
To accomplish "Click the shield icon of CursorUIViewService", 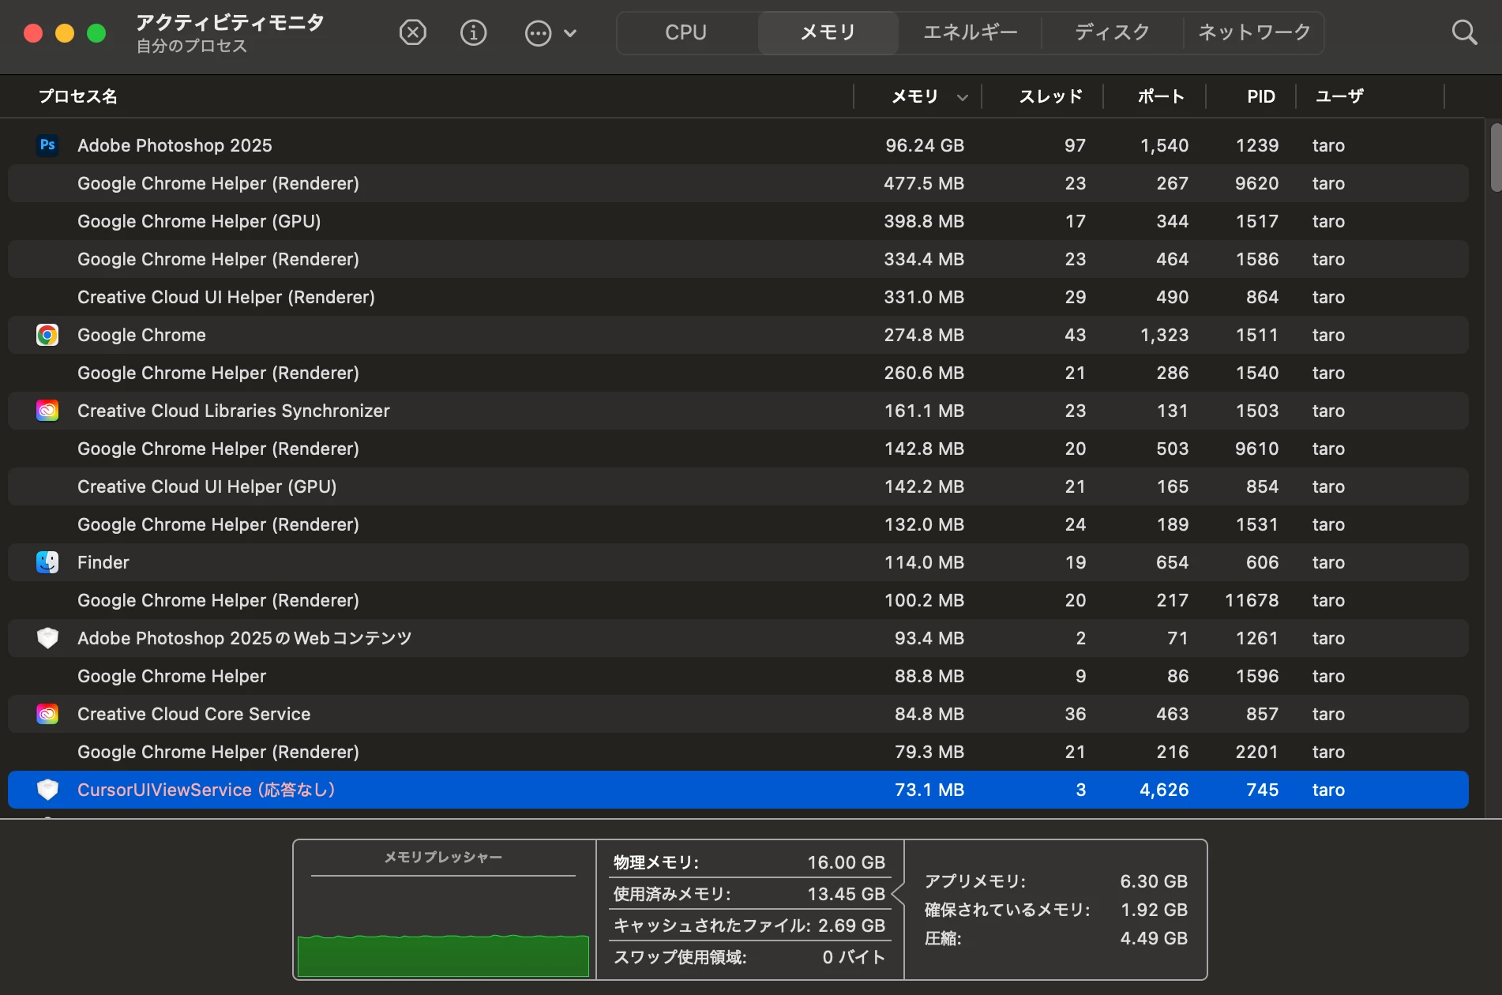I will point(47,790).
